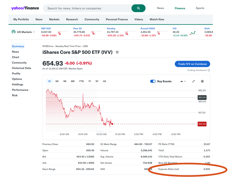Click the Trading disclosure info icon
The width and height of the screenshot is (238, 181).
(x=209, y=70)
